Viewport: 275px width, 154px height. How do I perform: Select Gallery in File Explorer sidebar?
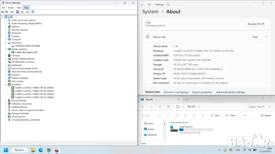(x=149, y=129)
